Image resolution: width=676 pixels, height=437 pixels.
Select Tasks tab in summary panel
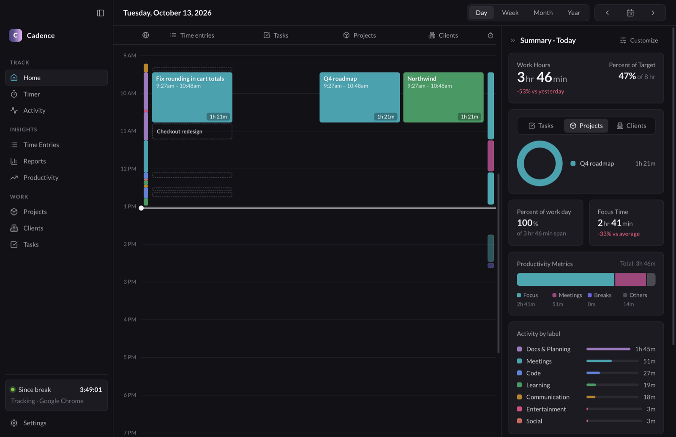tap(541, 126)
